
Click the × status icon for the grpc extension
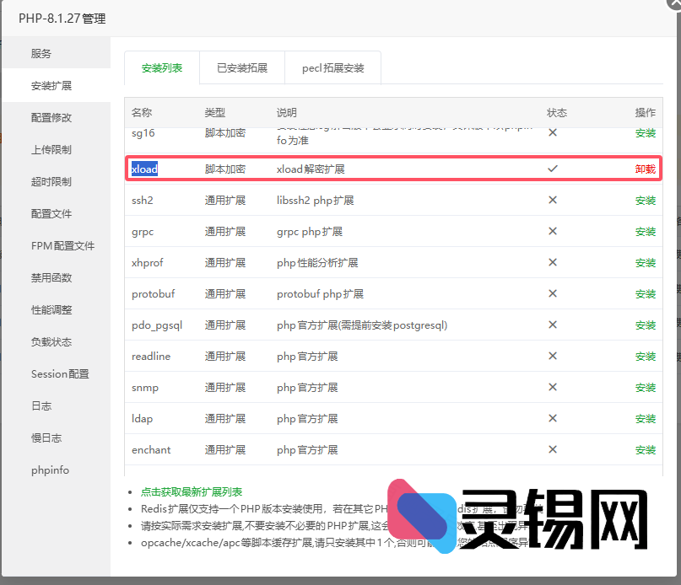click(553, 231)
